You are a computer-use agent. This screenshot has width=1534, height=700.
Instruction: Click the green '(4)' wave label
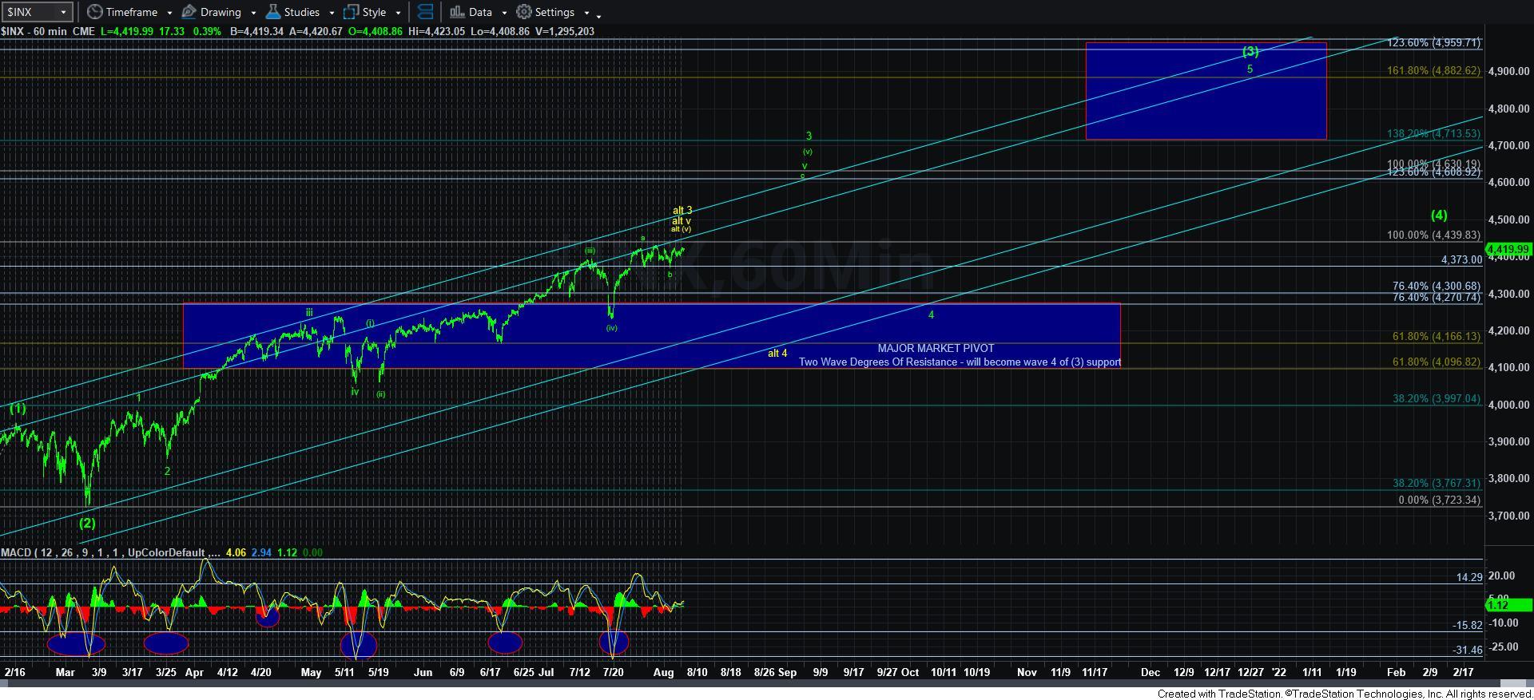pos(1438,215)
